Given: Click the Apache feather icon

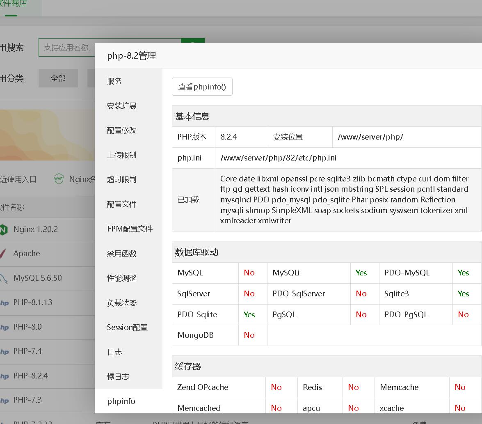Looking at the screenshot, I should tap(2, 254).
